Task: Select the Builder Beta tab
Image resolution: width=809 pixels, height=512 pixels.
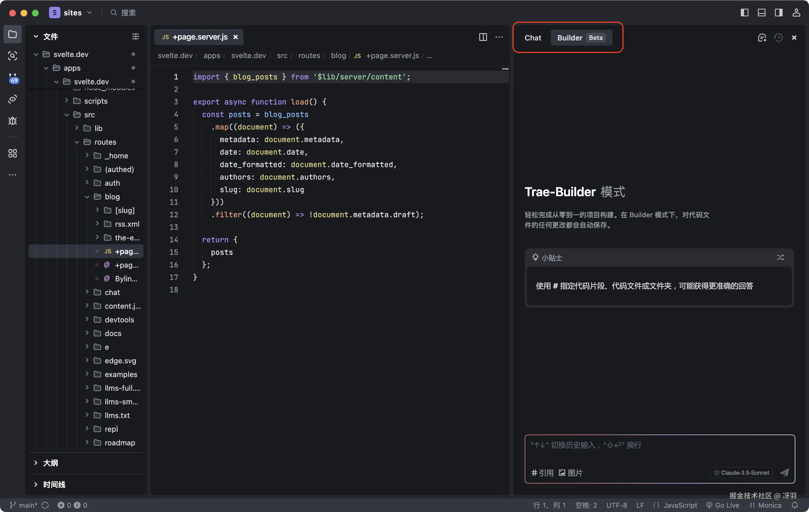Action: coord(581,38)
